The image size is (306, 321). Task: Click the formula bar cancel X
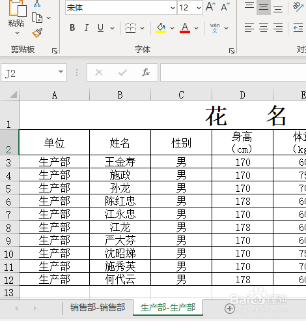(99, 72)
